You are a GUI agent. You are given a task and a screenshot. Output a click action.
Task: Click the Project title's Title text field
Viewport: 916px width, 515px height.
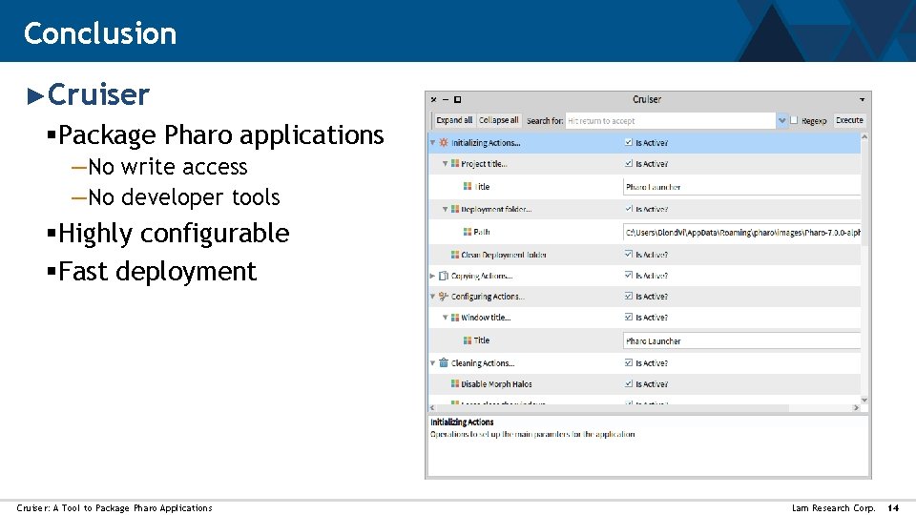pyautogui.click(x=742, y=187)
